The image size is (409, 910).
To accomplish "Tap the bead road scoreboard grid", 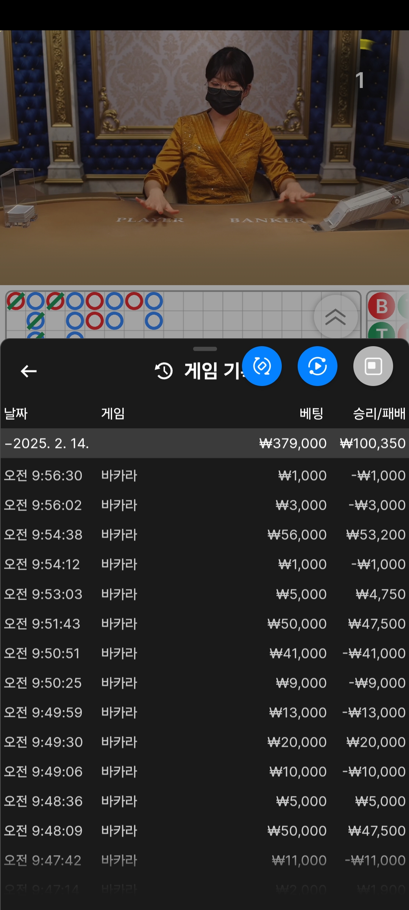I will click(183, 315).
